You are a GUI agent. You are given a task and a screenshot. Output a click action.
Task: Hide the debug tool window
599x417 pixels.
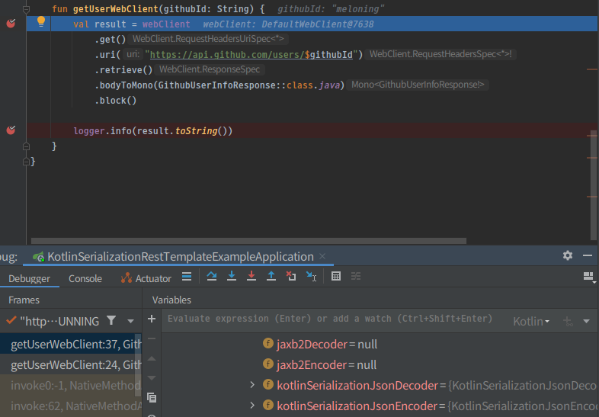point(588,255)
